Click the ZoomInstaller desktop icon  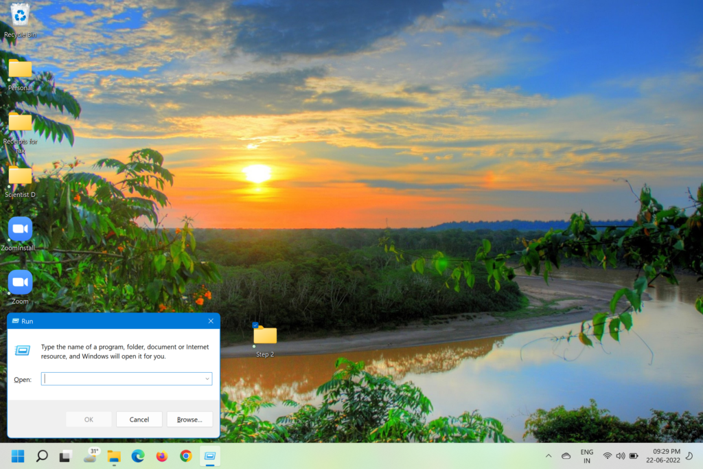tap(20, 229)
